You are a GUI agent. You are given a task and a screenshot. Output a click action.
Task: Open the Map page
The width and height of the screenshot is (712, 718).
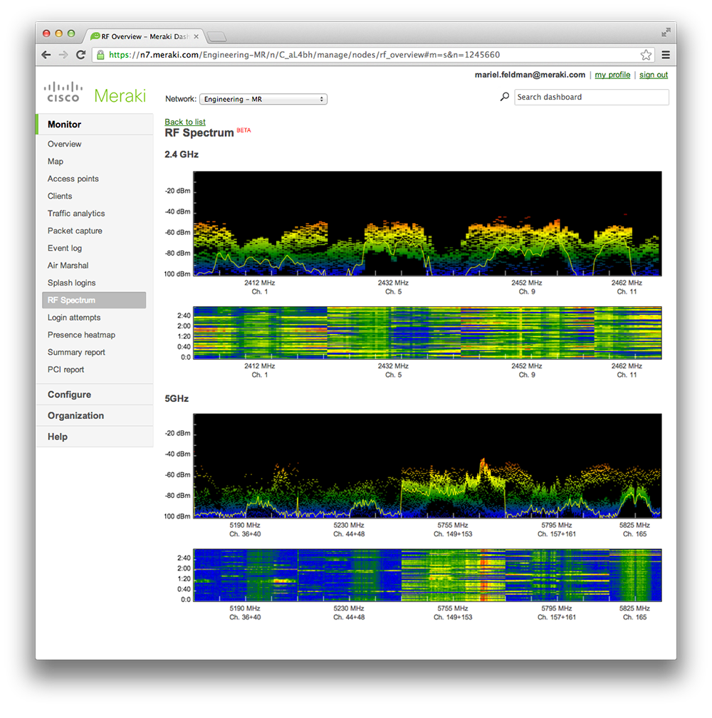coord(56,161)
